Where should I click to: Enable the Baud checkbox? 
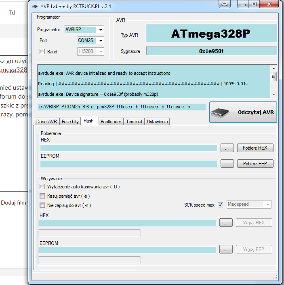tap(42, 52)
